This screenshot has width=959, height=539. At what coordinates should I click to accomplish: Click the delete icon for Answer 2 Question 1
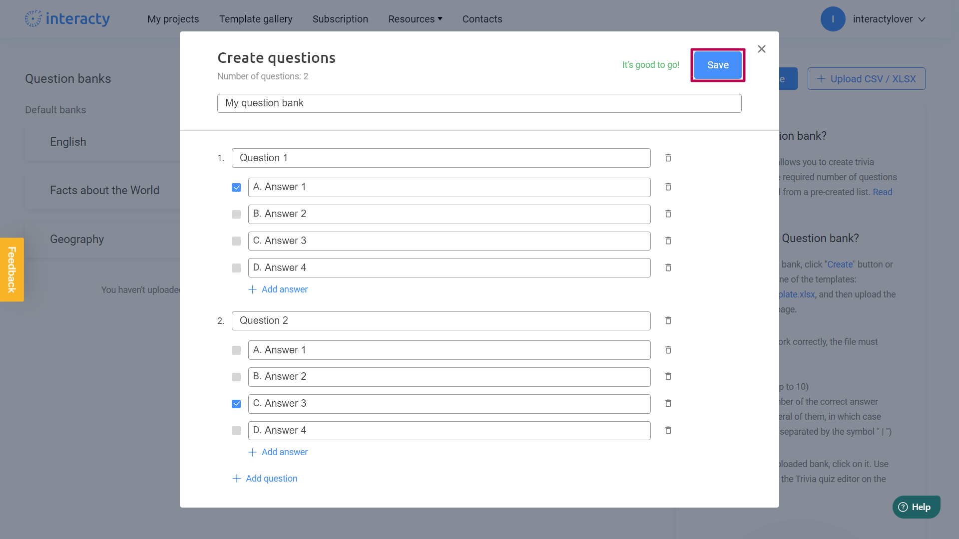tap(668, 214)
